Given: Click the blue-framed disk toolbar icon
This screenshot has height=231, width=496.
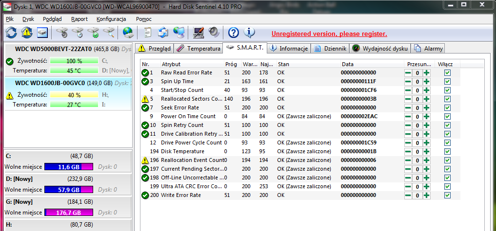Looking at the screenshot, I should (x=42, y=32).
